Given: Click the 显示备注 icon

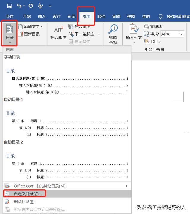Looking at the screenshot, I should tap(71, 42).
